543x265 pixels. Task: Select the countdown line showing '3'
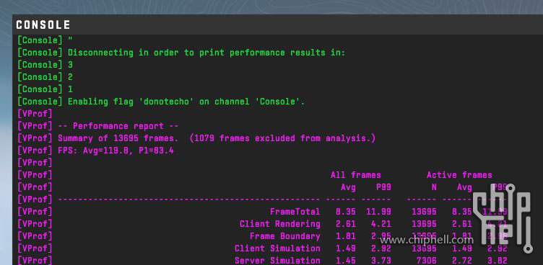[x=45, y=65]
